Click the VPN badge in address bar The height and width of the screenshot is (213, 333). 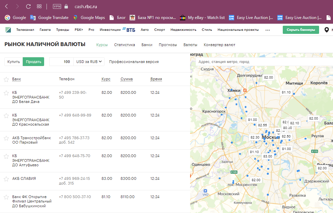tap(57, 6)
